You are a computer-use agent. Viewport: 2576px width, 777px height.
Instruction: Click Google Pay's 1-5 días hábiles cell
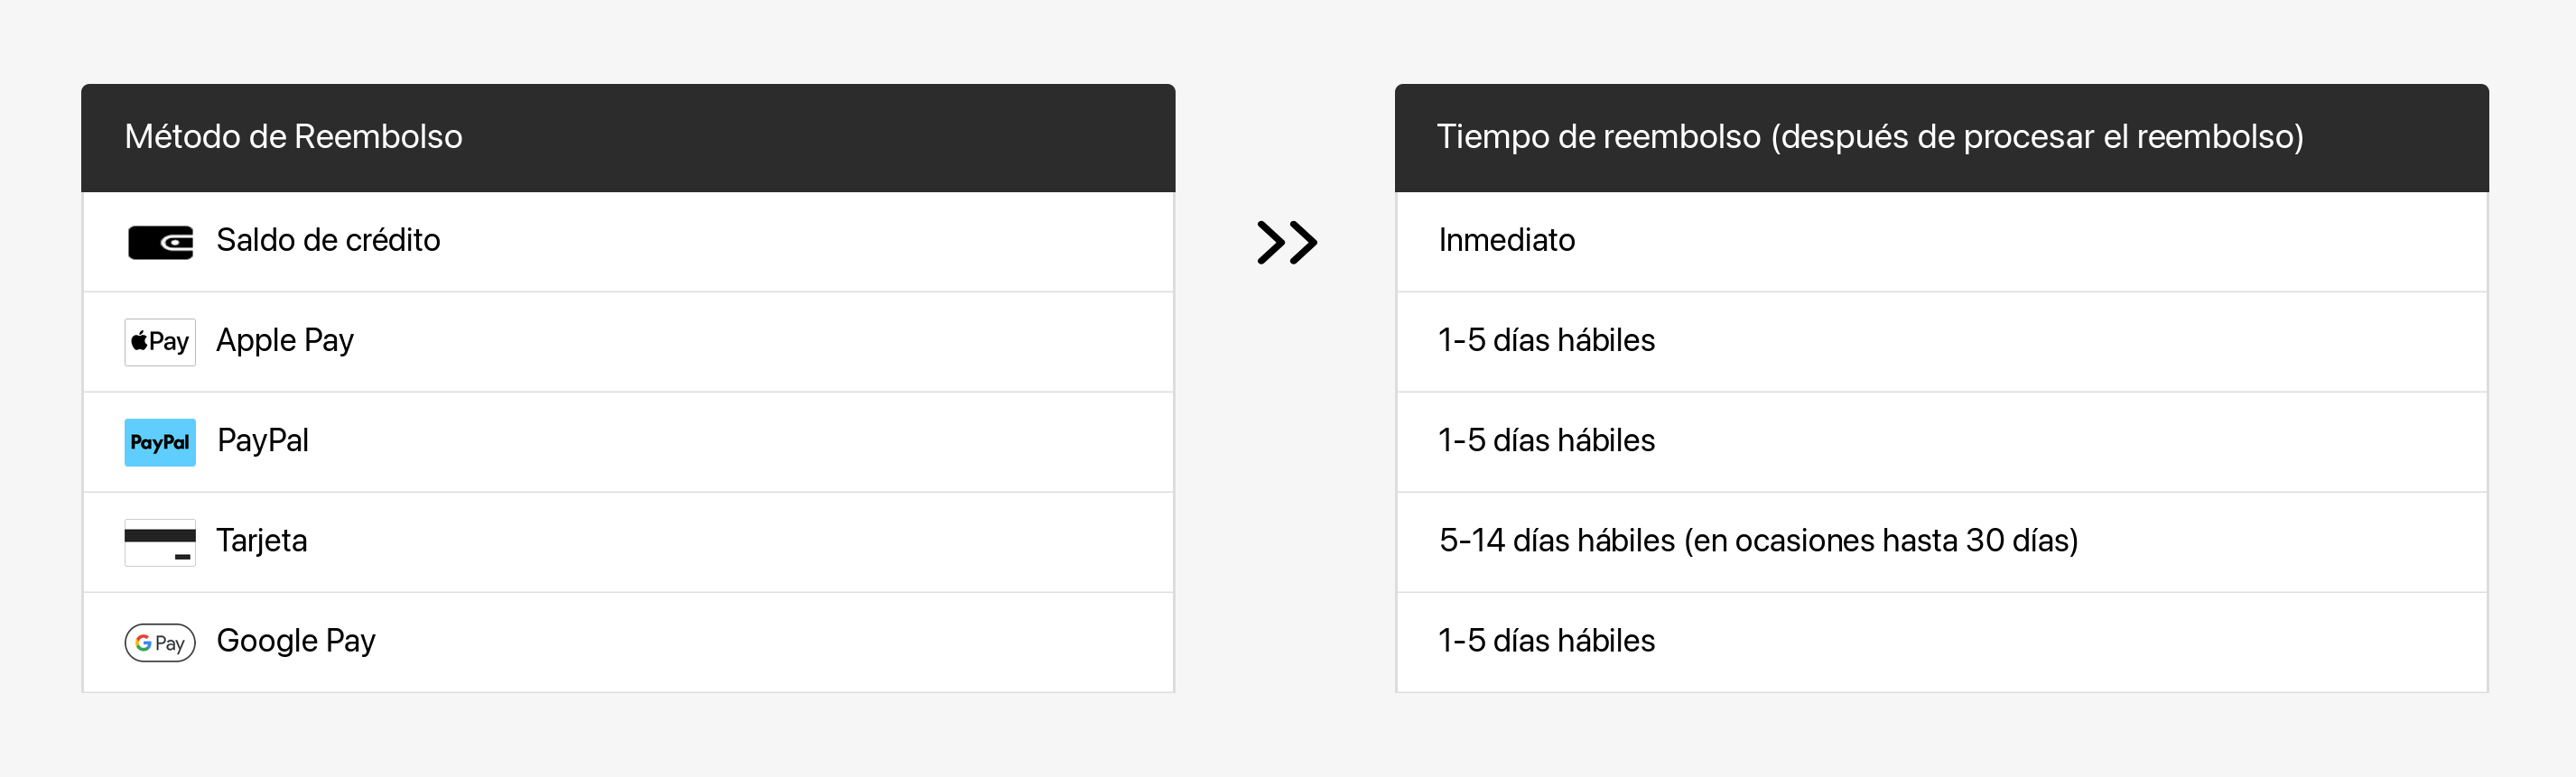pyautogui.click(x=1546, y=641)
